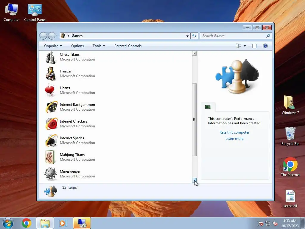This screenshot has height=229, width=305.
Task: Click the Internet Checkers title text
Action: [73, 121]
